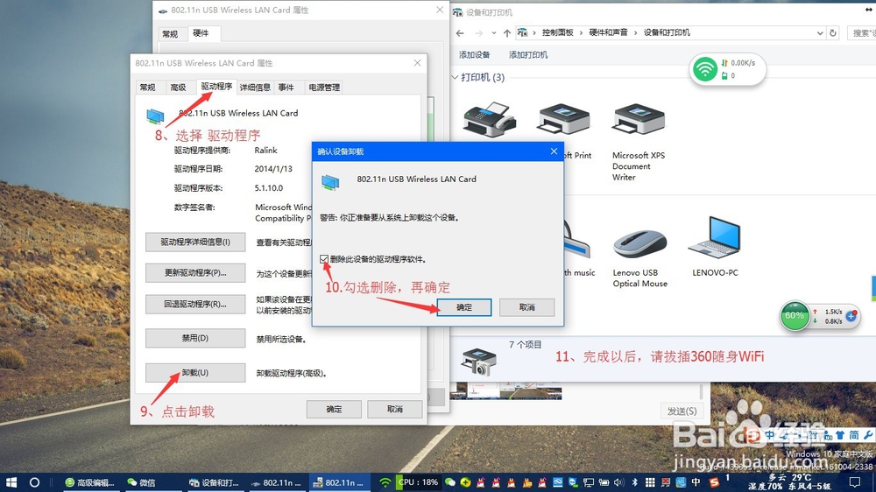Open 设备和打印机 taskbar button
The height and width of the screenshot is (492, 876).
click(x=214, y=482)
